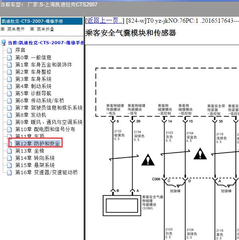Select the 凯迪拉克-CTS-2007-维修手册 header tab
The image size is (239, 240).
(x=41, y=21)
